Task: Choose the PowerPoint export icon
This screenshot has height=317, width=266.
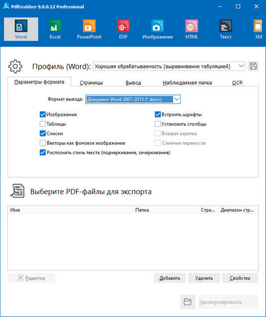Action: (x=89, y=29)
